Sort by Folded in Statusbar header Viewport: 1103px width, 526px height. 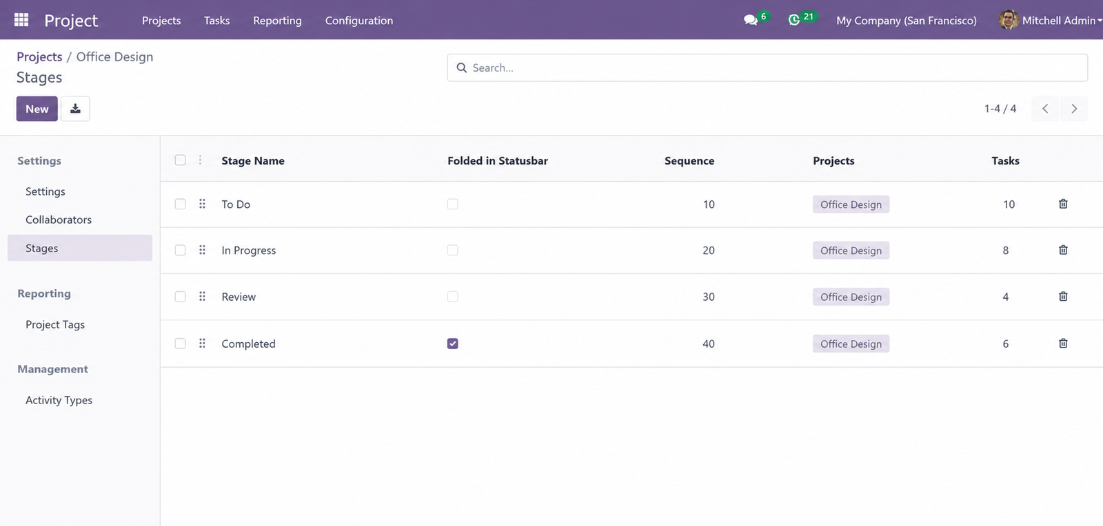tap(498, 160)
